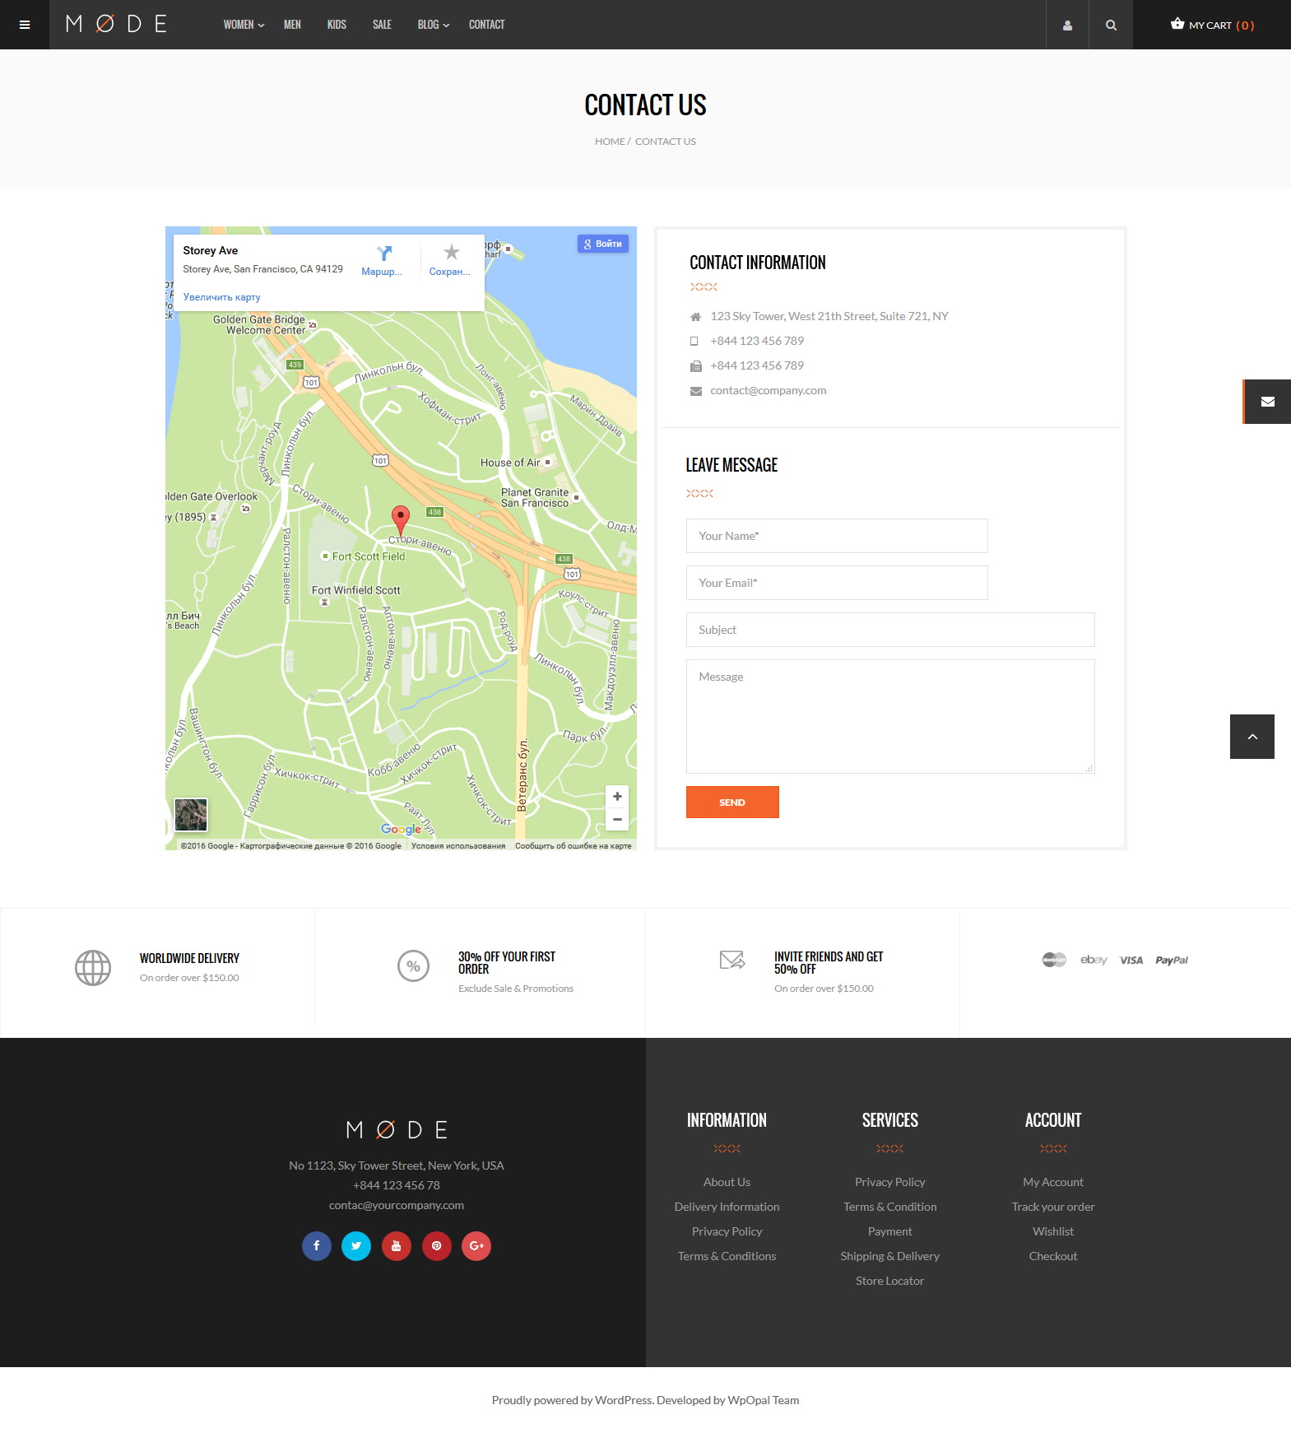Click the Pinterest social icon
Screen dimensions: 1291x1433
(x=437, y=1245)
